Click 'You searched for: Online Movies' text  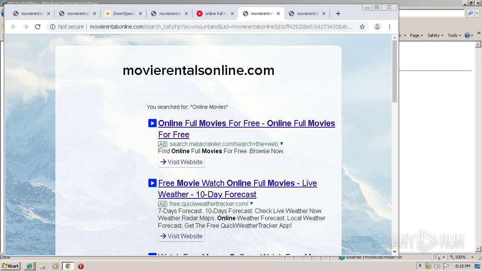pyautogui.click(x=187, y=107)
